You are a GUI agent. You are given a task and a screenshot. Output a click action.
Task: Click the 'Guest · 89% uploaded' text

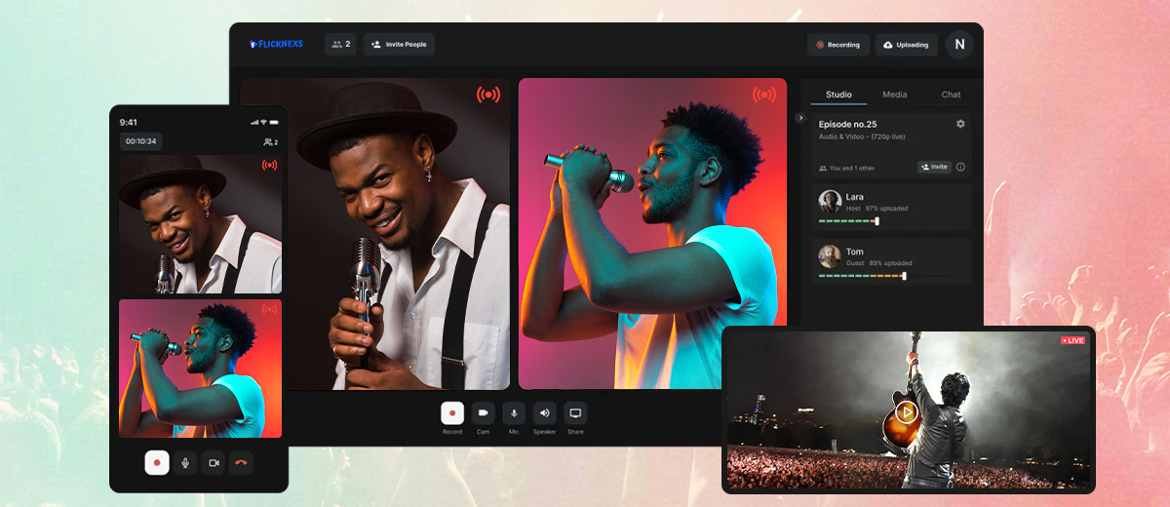click(879, 263)
